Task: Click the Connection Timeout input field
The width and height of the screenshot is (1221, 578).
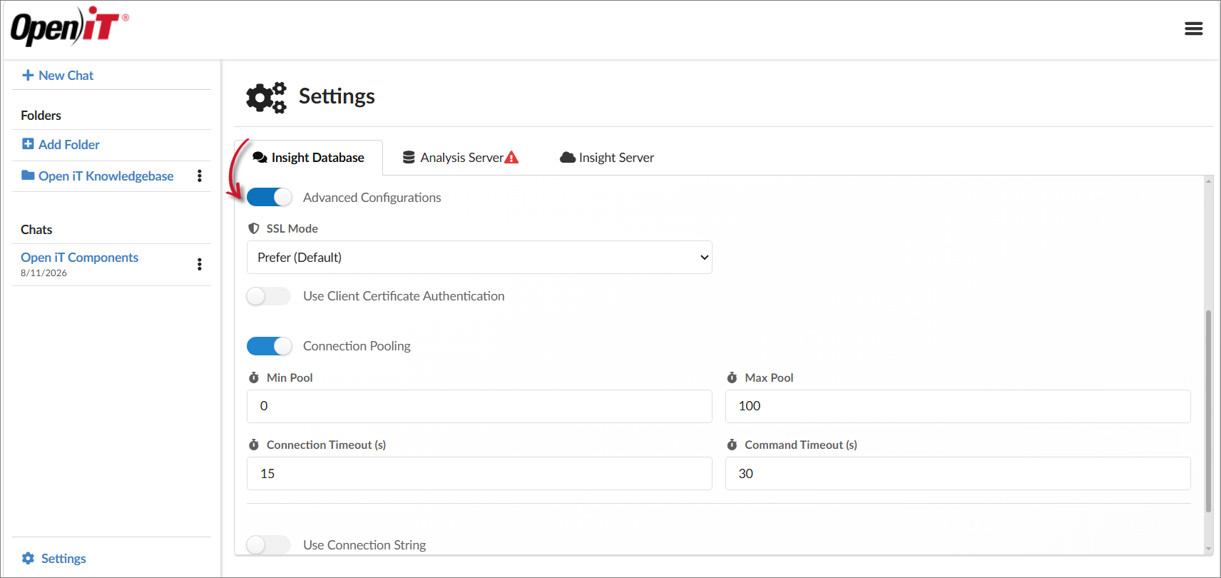Action: tap(479, 473)
